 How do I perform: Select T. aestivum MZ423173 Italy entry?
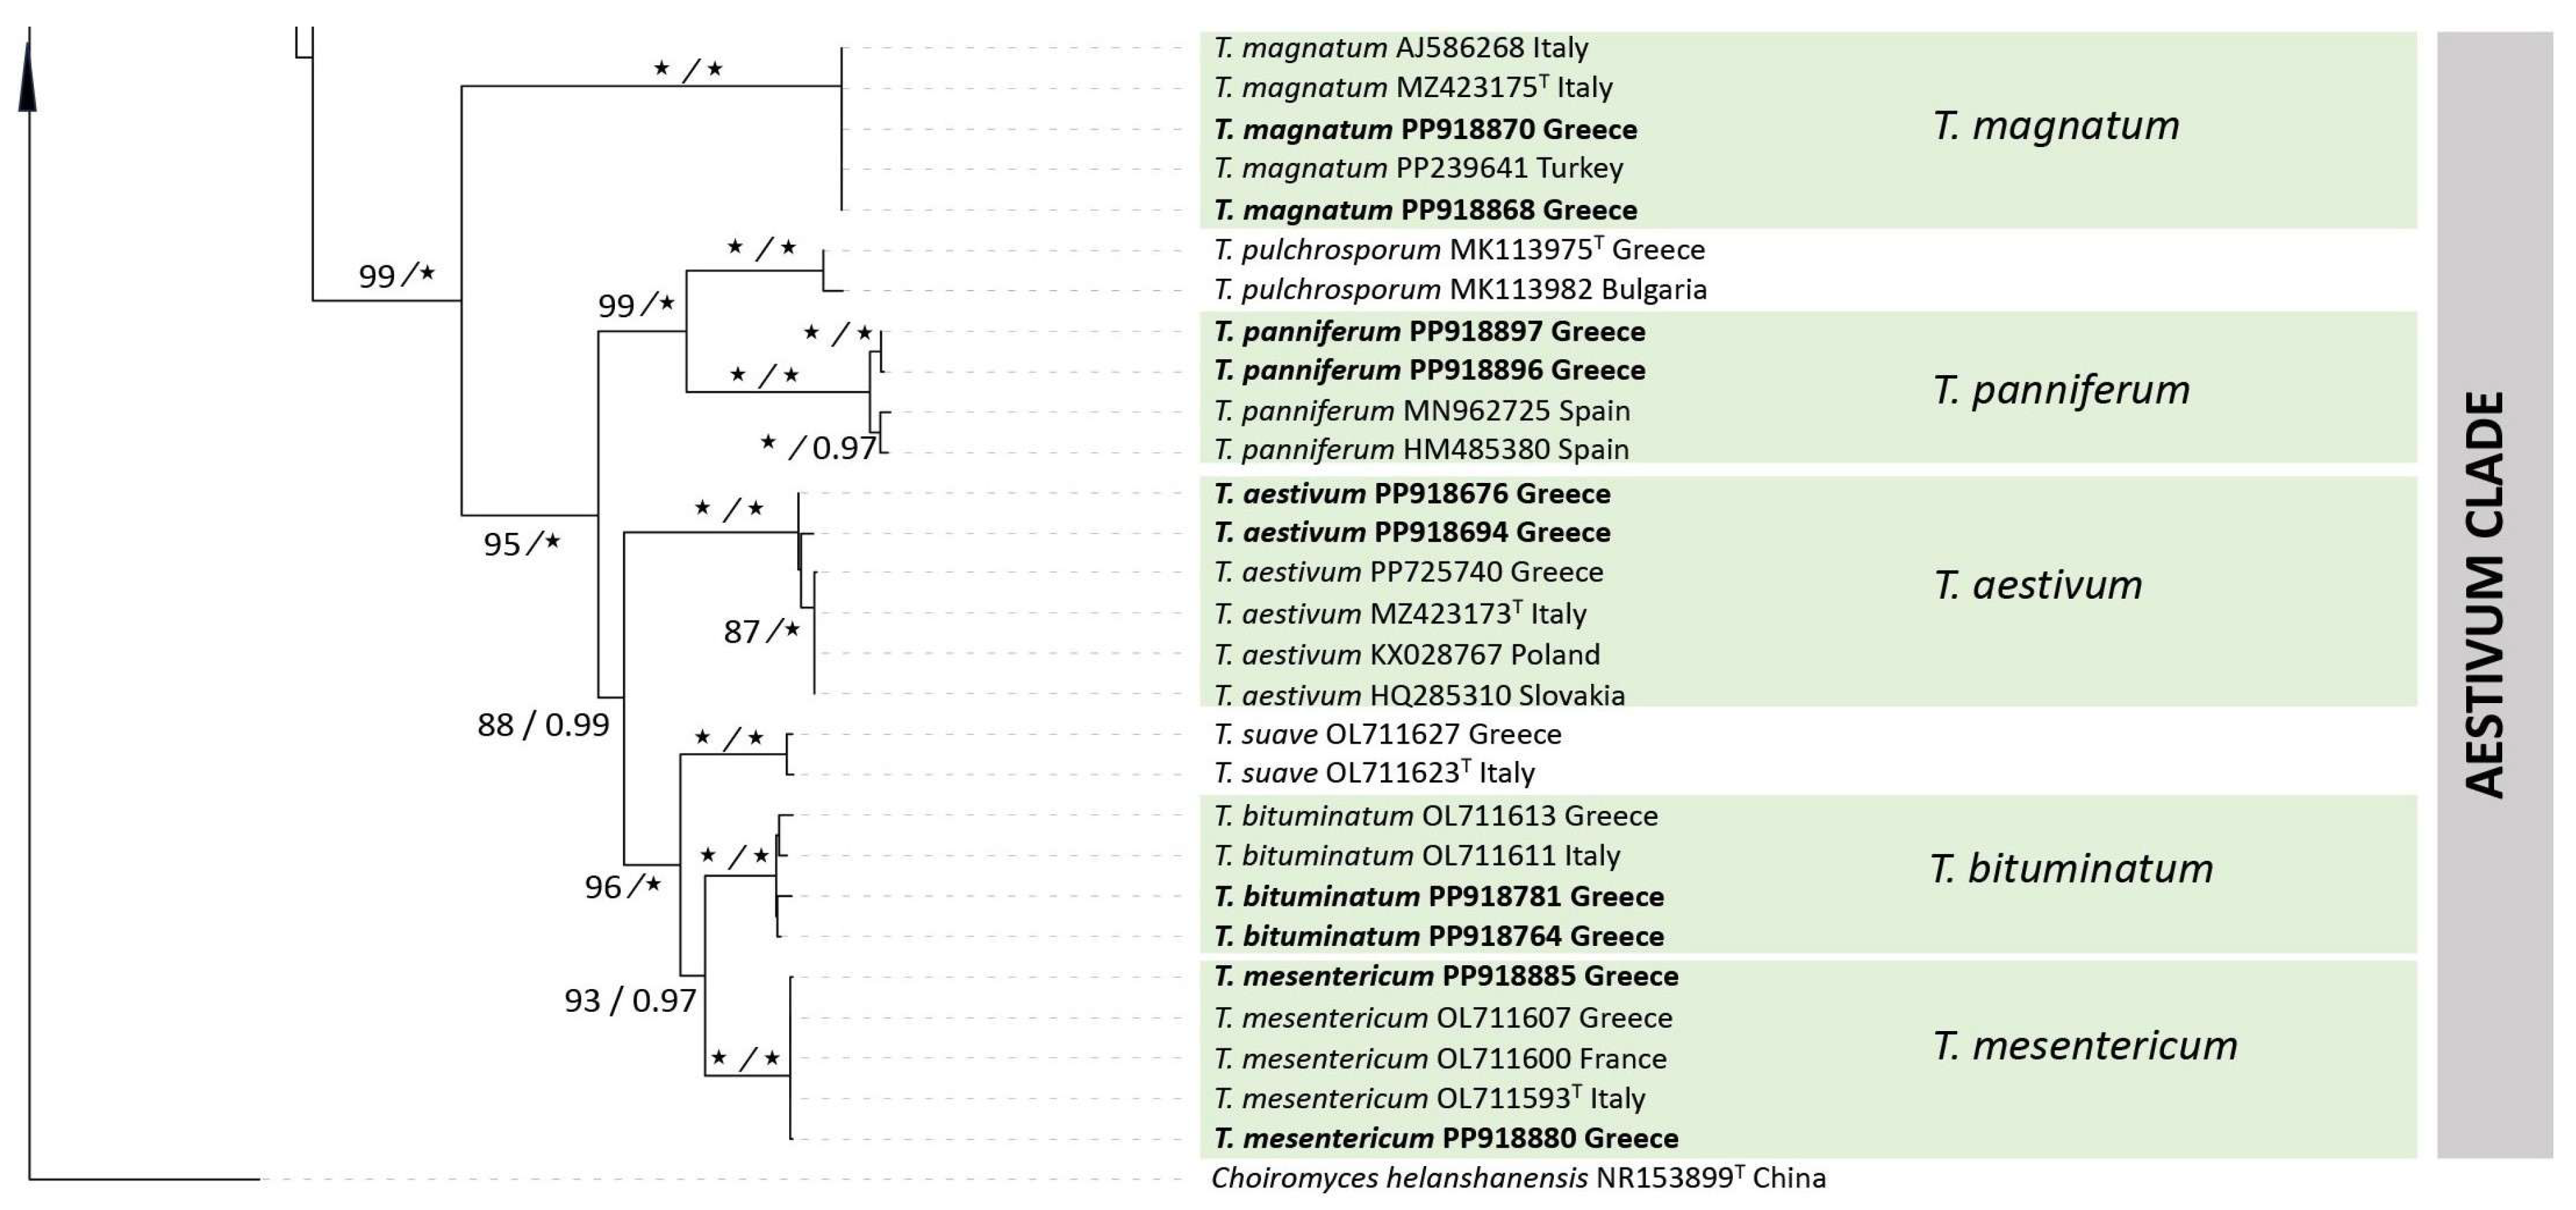(1400, 613)
